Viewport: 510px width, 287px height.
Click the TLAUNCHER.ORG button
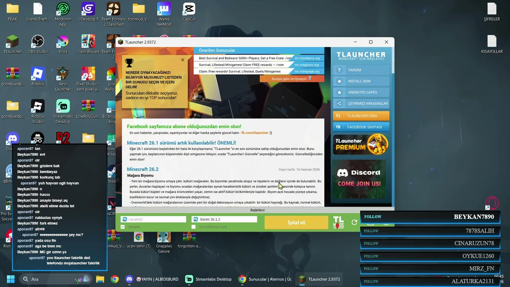click(361, 116)
